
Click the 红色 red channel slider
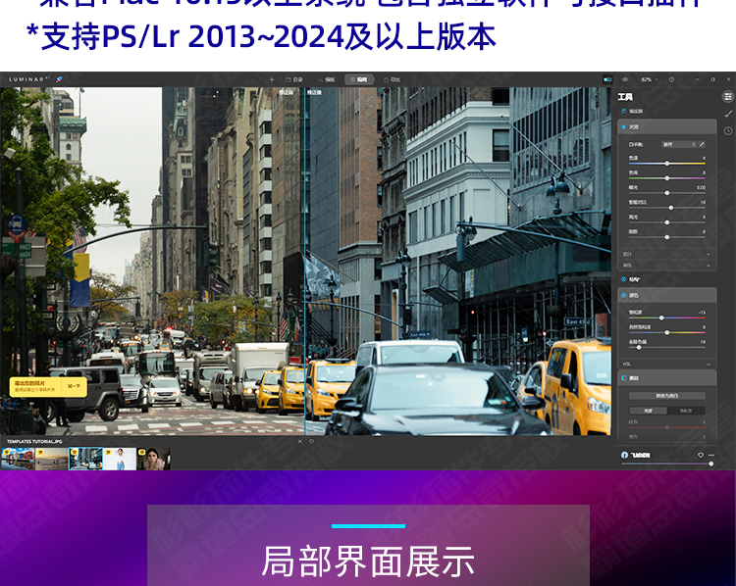[x=667, y=427]
